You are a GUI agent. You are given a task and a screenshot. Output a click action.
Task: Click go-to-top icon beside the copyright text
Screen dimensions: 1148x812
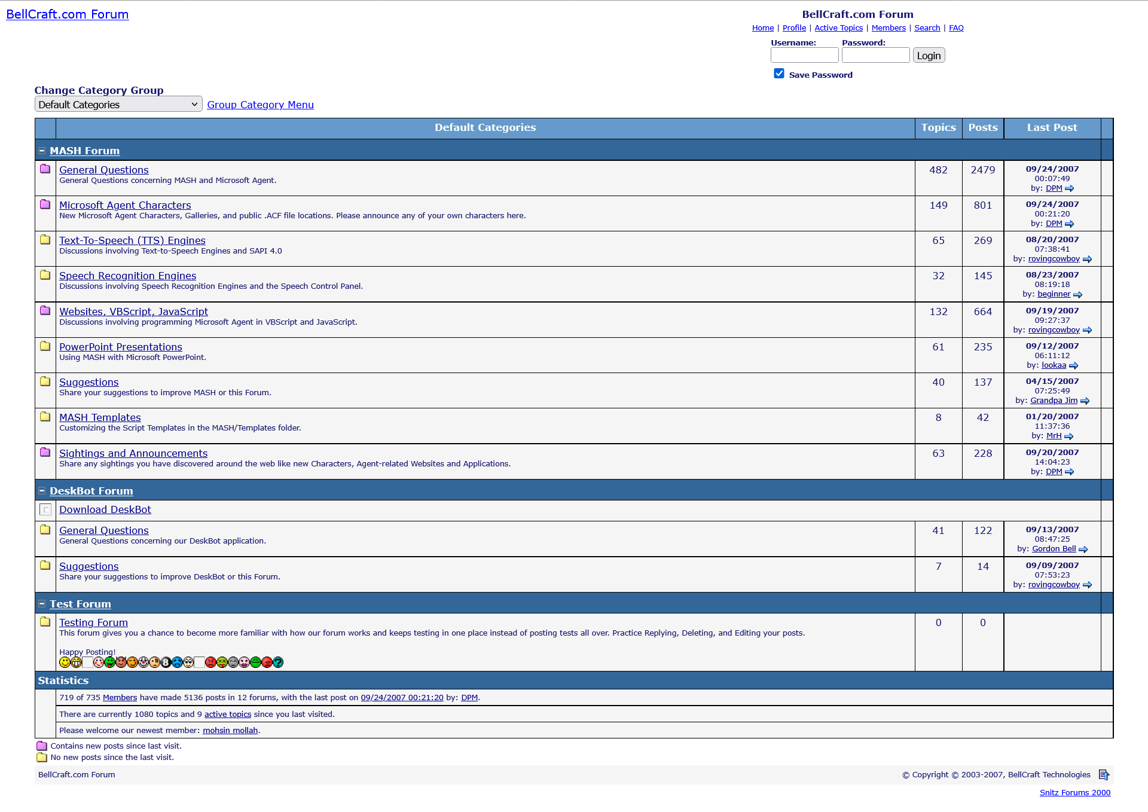[1104, 775]
